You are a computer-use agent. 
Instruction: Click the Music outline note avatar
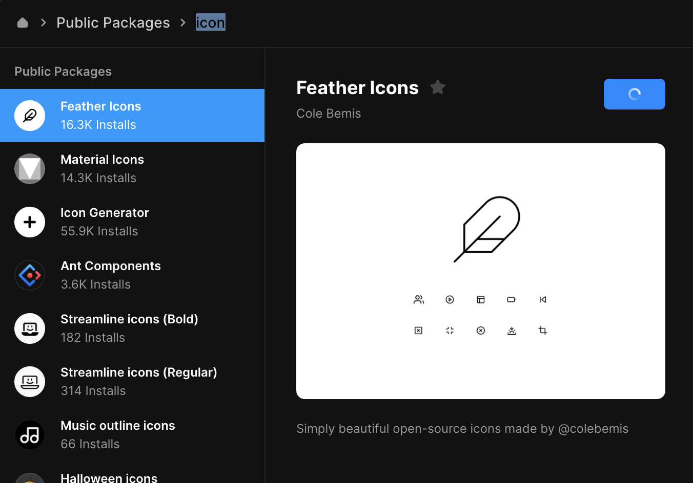point(30,435)
